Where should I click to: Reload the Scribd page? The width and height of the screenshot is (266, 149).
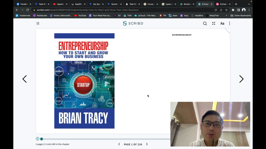pyautogui.click(x=28, y=10)
